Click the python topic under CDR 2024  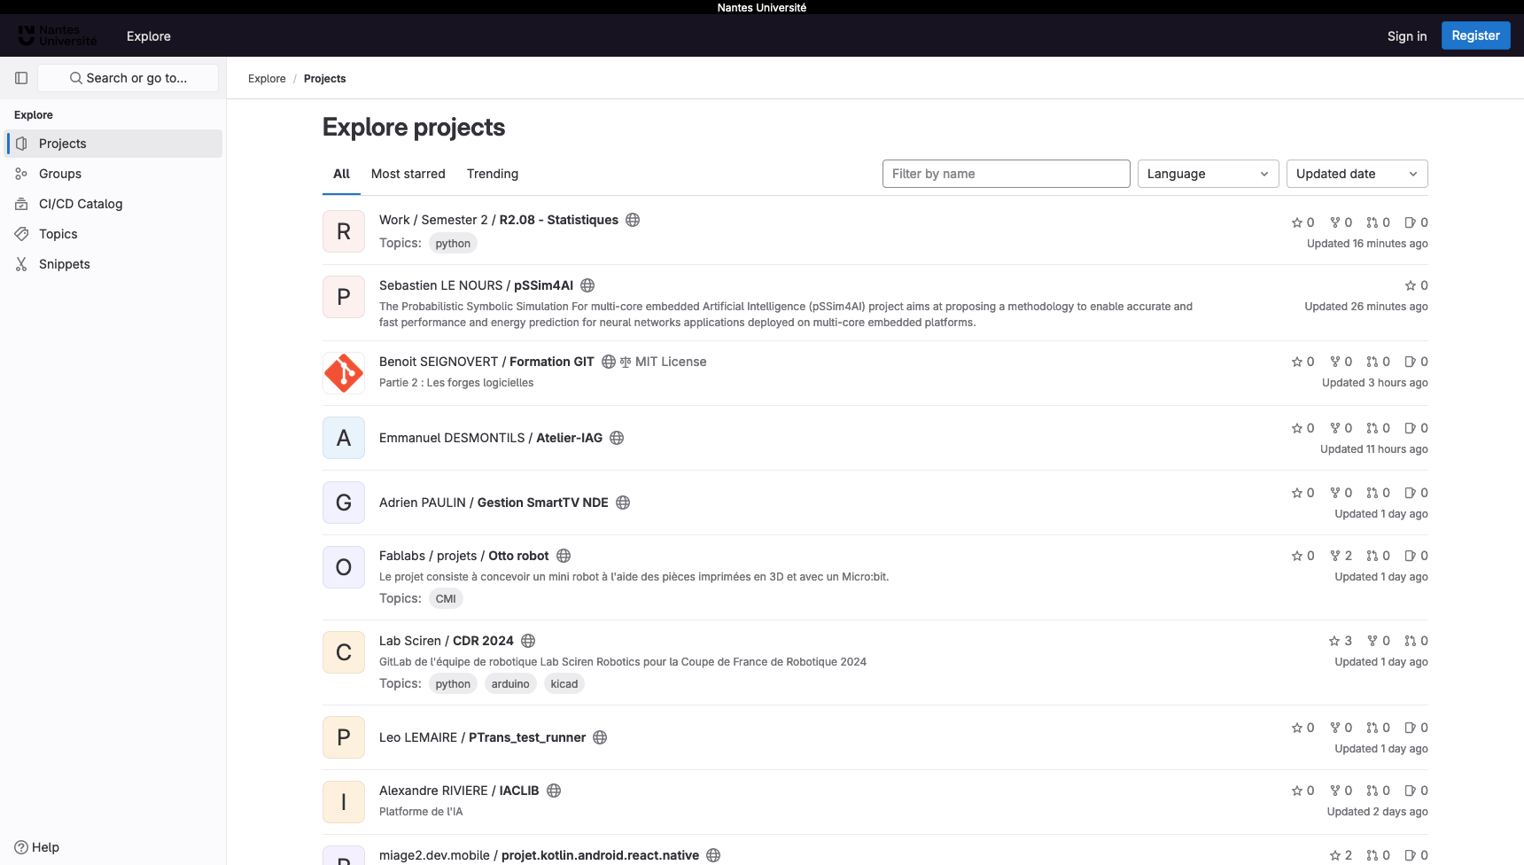pos(453,684)
